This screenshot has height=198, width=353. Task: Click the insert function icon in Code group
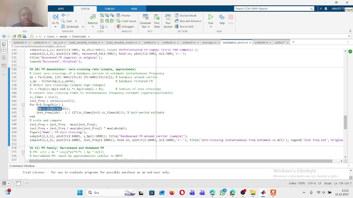point(102,27)
